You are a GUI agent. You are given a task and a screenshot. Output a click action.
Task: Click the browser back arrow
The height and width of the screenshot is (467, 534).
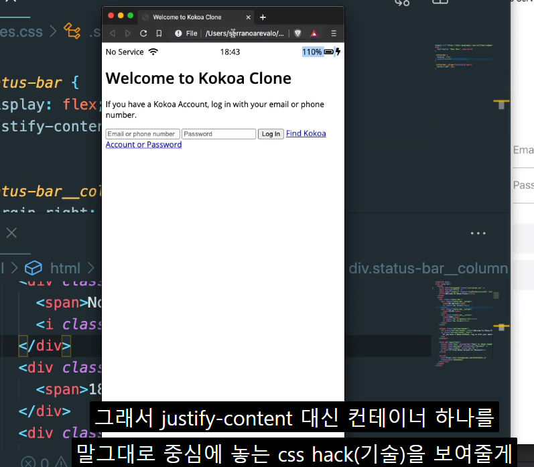[x=113, y=34]
